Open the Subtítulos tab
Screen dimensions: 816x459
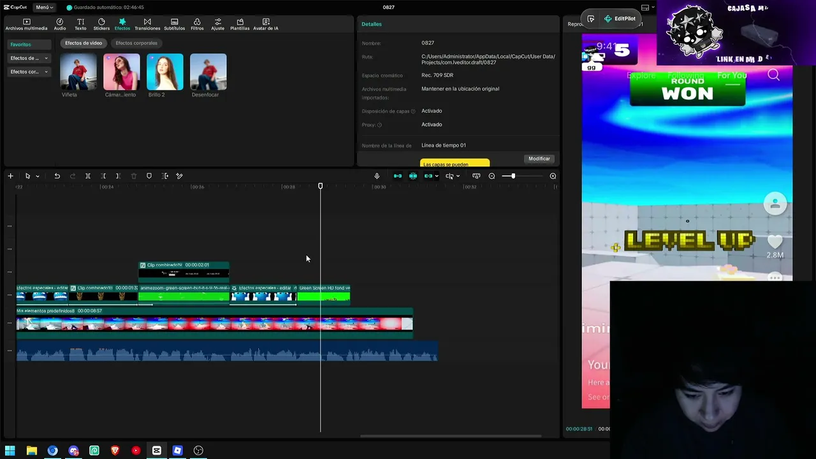(x=175, y=24)
